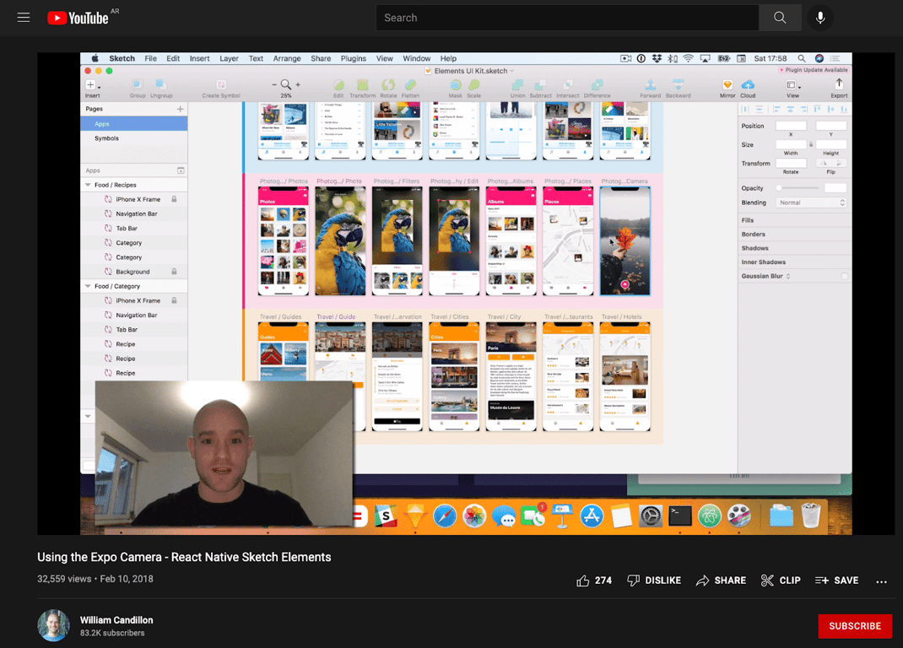
Task: Click the Terminal icon in the dock
Action: click(679, 516)
